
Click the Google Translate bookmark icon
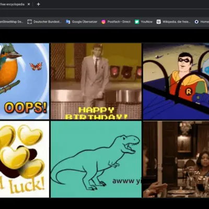tap(68, 22)
